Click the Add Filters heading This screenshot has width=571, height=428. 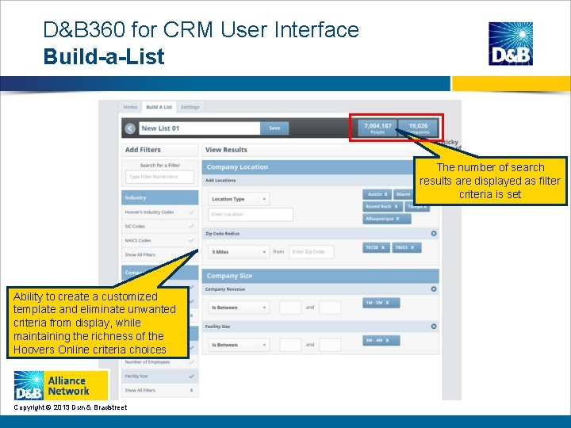pos(143,150)
